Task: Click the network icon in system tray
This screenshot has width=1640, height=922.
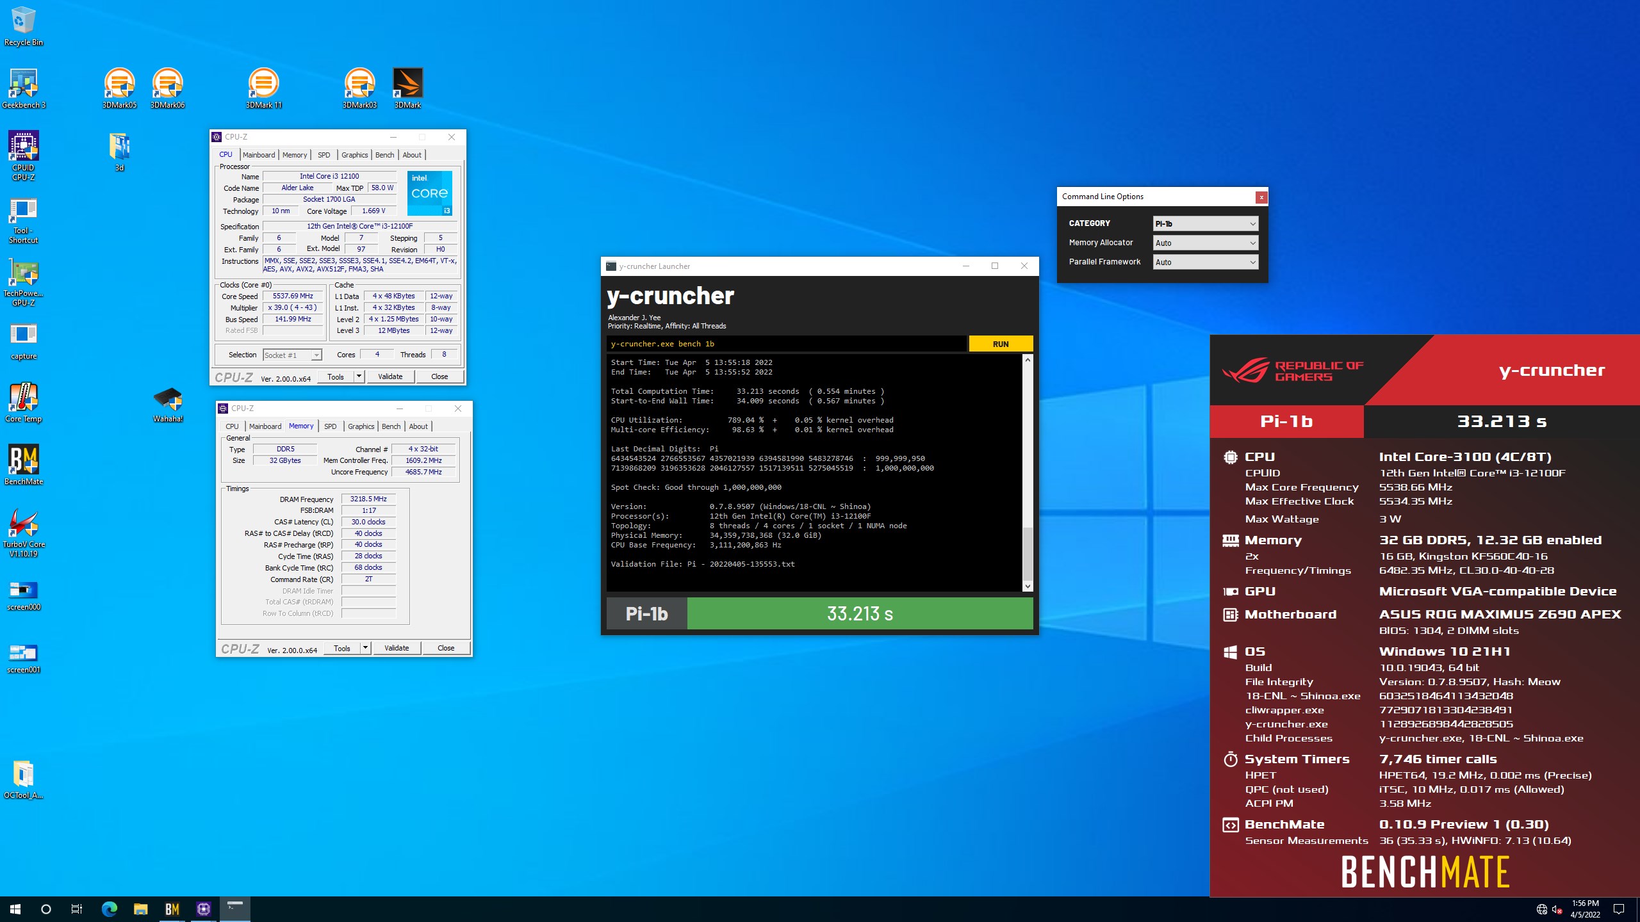Action: (1542, 909)
